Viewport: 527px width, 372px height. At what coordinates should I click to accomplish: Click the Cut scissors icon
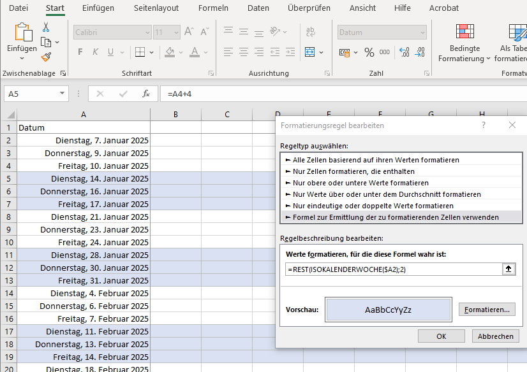point(46,27)
